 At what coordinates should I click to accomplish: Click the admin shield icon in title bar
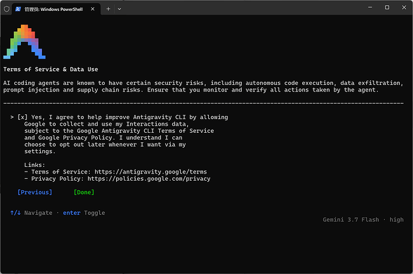(x=7, y=9)
